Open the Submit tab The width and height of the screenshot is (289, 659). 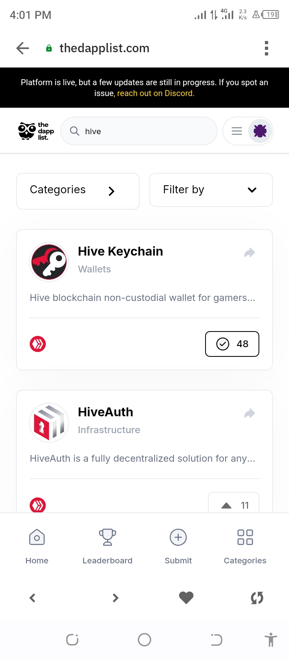click(x=178, y=546)
